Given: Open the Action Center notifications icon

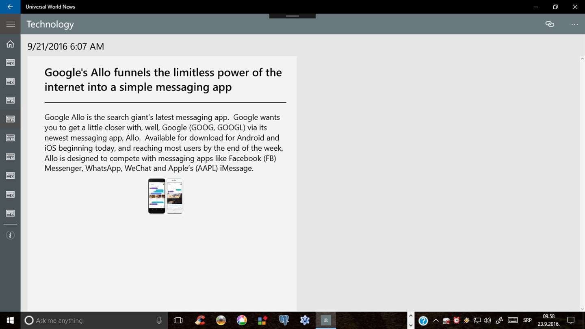Looking at the screenshot, I should click(571, 320).
